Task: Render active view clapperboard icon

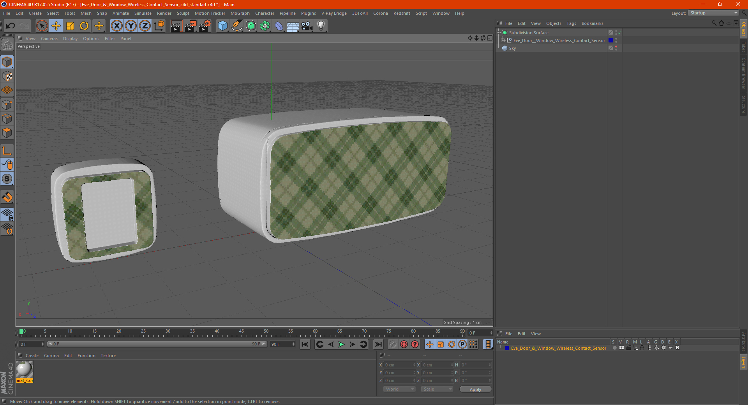Action: point(176,26)
